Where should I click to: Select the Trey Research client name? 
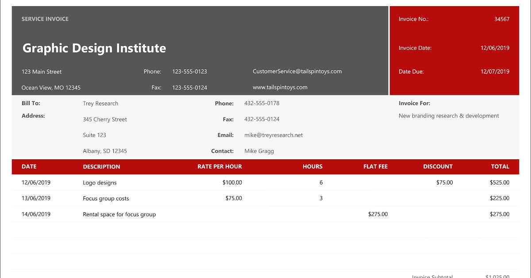coord(100,103)
